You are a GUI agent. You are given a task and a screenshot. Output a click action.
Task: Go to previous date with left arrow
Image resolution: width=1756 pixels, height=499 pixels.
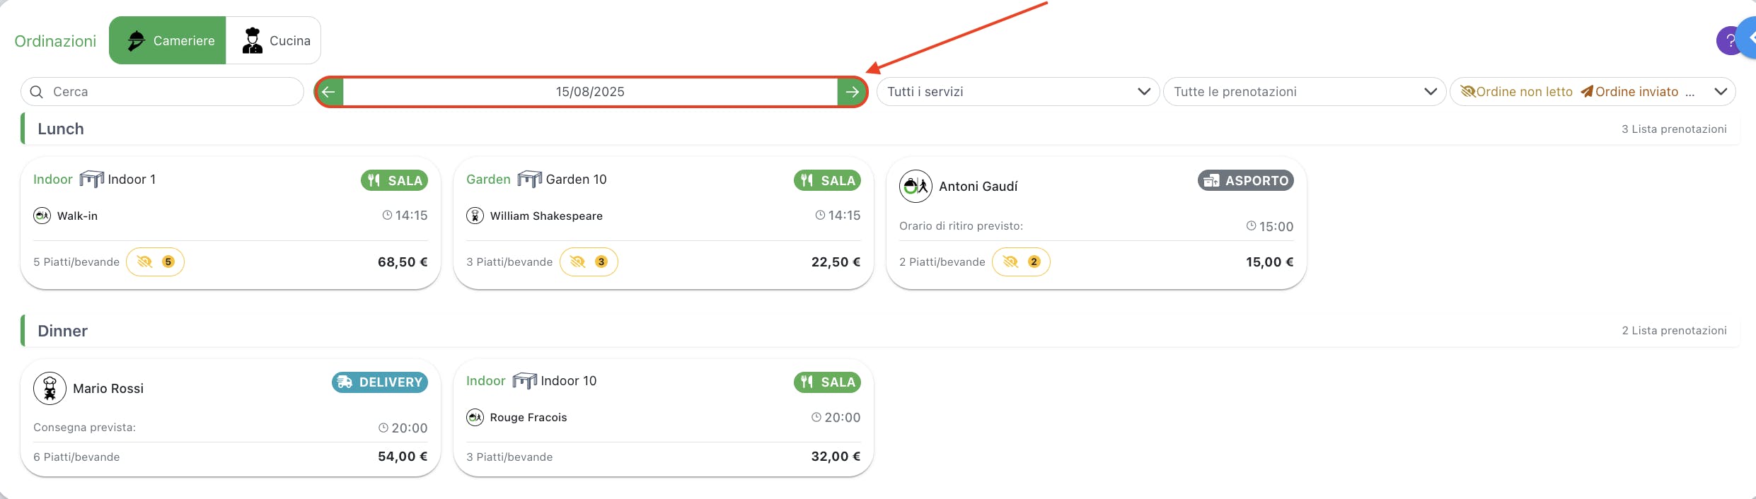[330, 92]
